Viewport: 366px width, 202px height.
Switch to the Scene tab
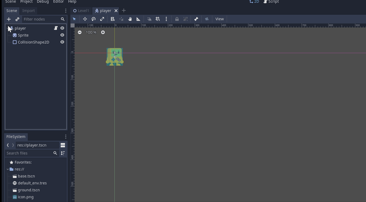(12, 11)
